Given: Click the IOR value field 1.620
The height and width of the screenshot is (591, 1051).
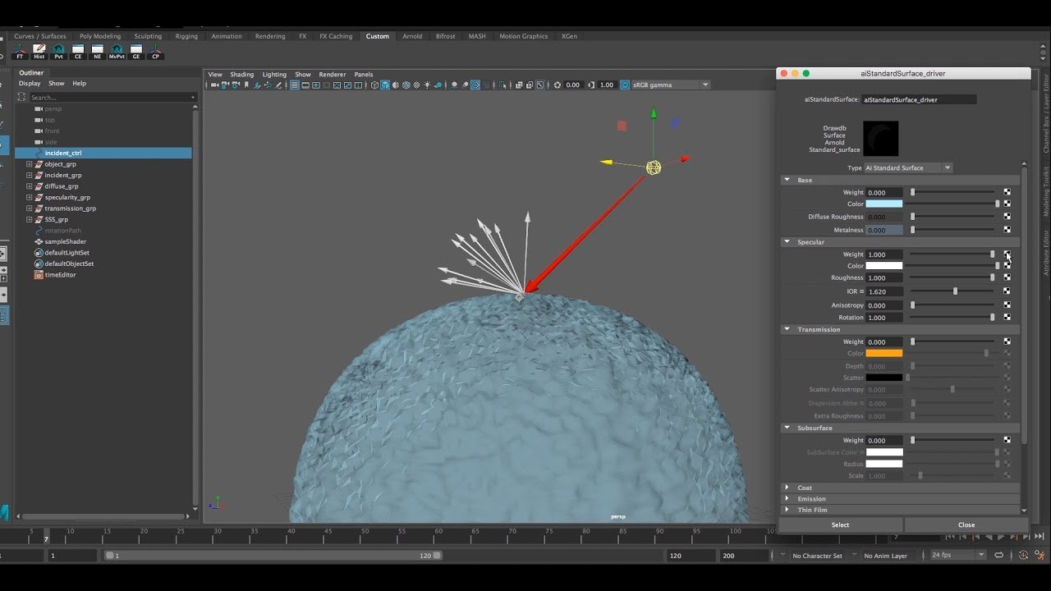Looking at the screenshot, I should [884, 291].
